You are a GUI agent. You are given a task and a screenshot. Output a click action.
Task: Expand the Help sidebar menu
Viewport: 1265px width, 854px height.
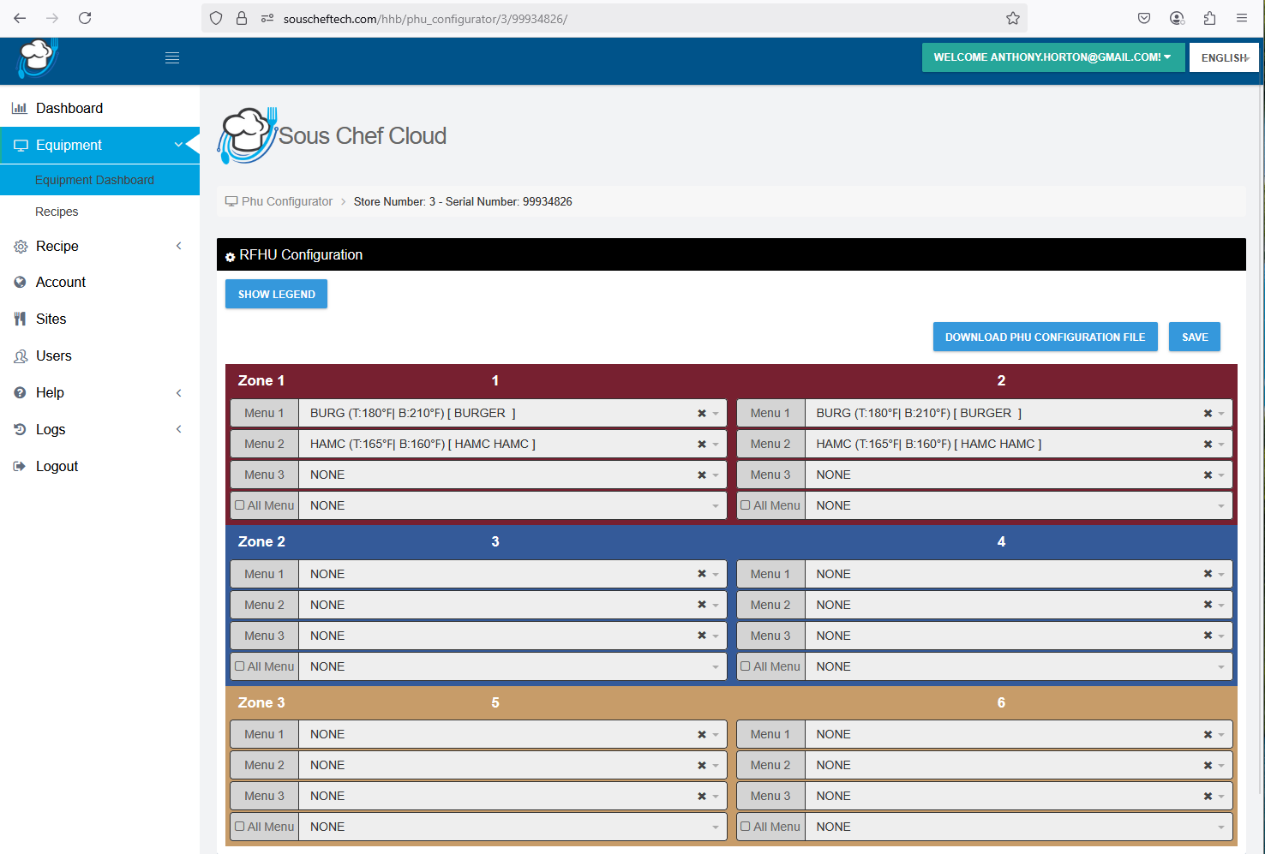click(99, 392)
